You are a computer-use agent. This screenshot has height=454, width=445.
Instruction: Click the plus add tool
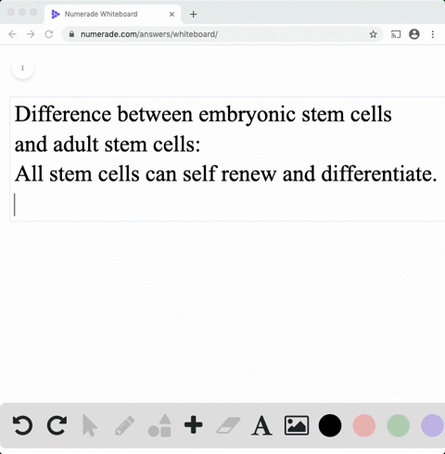tap(194, 425)
